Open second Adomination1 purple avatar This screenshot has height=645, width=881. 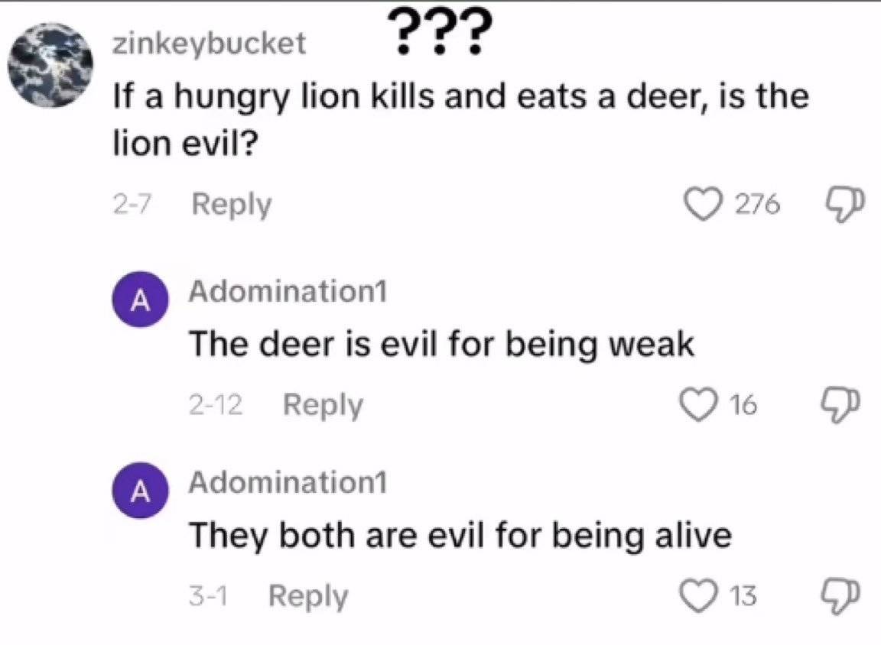(141, 491)
